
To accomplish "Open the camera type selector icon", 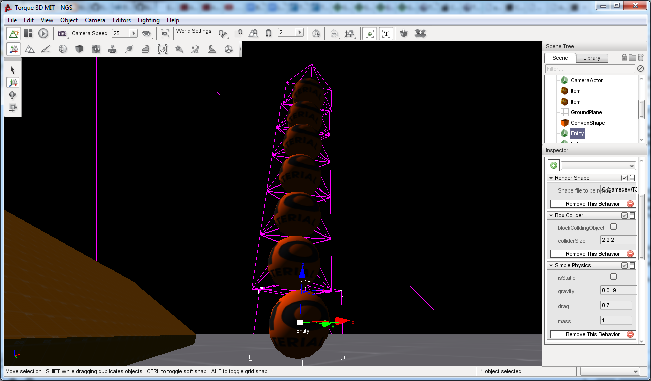I will pyautogui.click(x=62, y=33).
